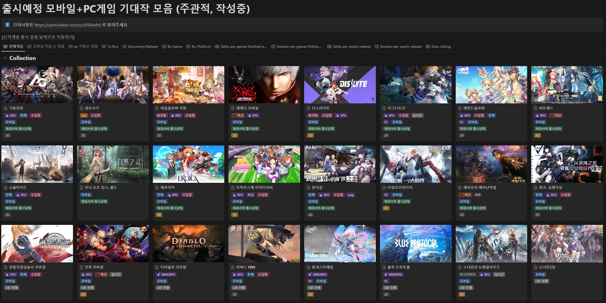Click the page icon beside 블루 프로토콜
This screenshot has height=303, width=606.
point(384,267)
